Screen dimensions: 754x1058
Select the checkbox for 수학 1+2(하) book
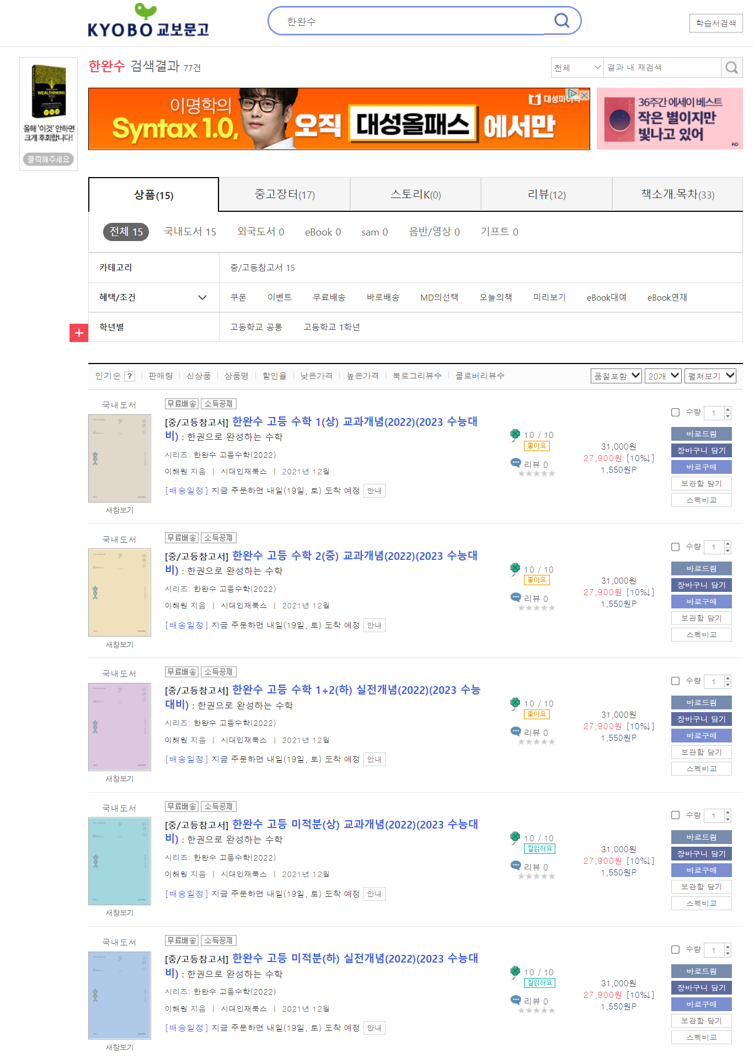675,681
